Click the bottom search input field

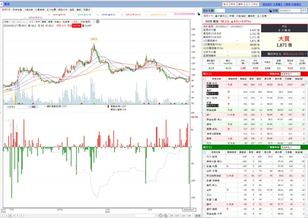pyautogui.click(x=145, y=216)
